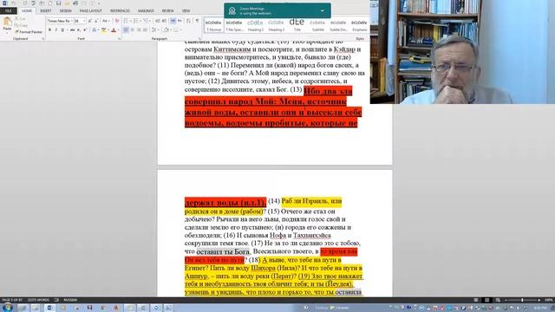
Task: Apply the Subtitle style
Action: tap(317, 25)
